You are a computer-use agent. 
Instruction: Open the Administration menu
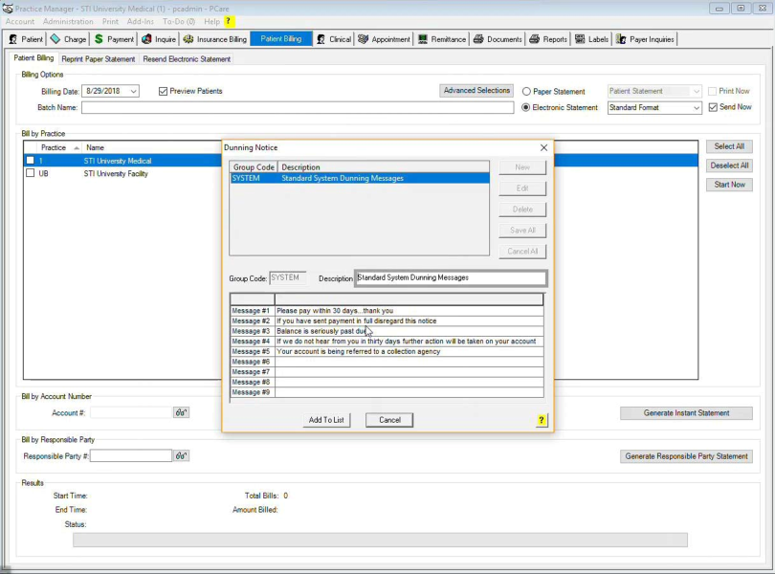coord(68,21)
